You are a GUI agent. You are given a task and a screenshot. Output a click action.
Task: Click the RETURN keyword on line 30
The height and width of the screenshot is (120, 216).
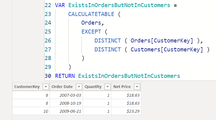point(65,76)
